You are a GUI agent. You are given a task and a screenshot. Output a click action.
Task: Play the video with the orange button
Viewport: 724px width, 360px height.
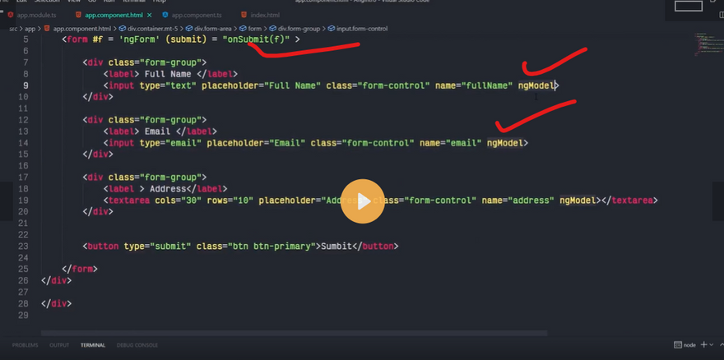(361, 201)
